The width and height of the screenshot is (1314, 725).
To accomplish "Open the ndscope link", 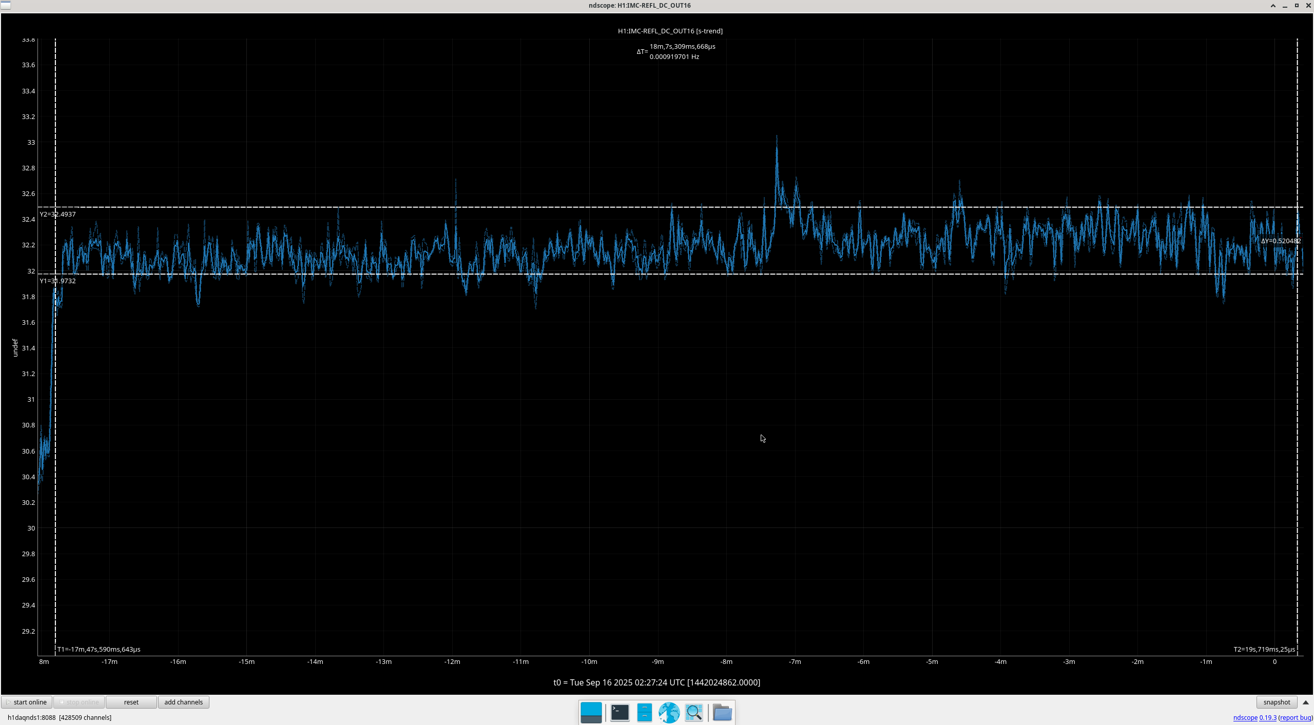I will 1245,717.
